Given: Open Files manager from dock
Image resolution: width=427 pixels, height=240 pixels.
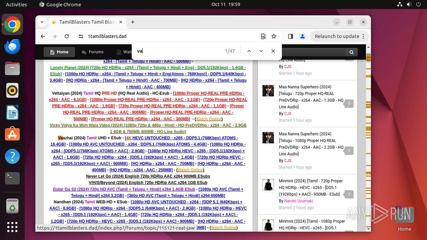Looking at the screenshot, I should click(x=12, y=68).
